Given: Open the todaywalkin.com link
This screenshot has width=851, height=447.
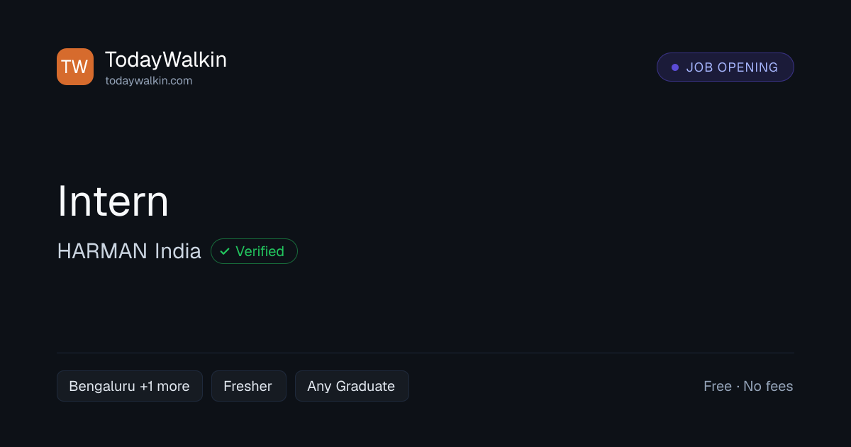Looking at the screenshot, I should click(x=149, y=81).
